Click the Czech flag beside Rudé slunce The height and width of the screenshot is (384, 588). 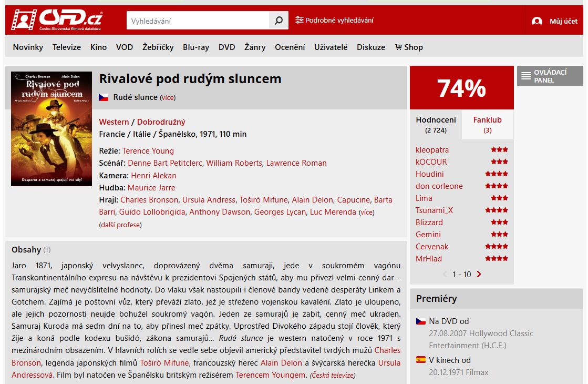click(104, 97)
